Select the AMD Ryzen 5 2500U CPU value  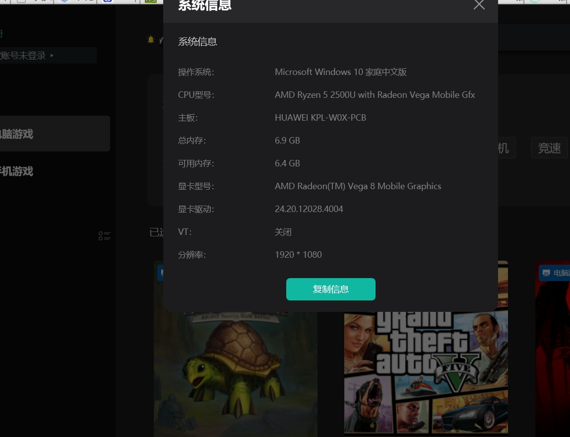(375, 95)
